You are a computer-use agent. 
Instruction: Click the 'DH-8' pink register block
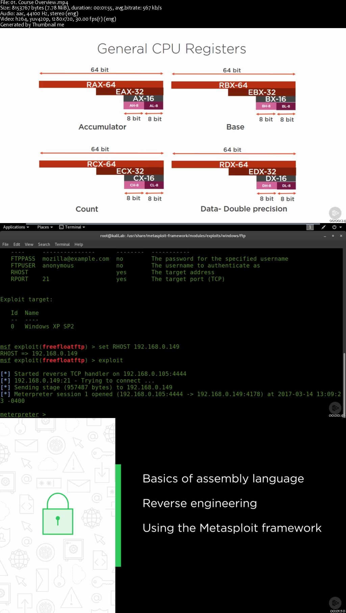tap(267, 185)
